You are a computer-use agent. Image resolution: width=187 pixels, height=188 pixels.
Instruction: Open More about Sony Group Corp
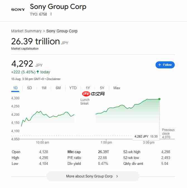pyautogui.click(x=93, y=176)
